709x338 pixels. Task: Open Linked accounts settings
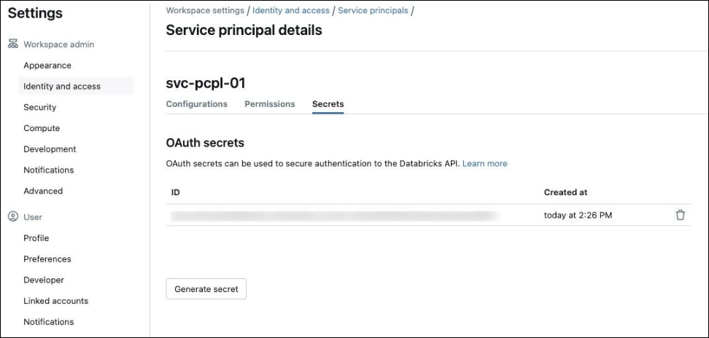(x=55, y=301)
